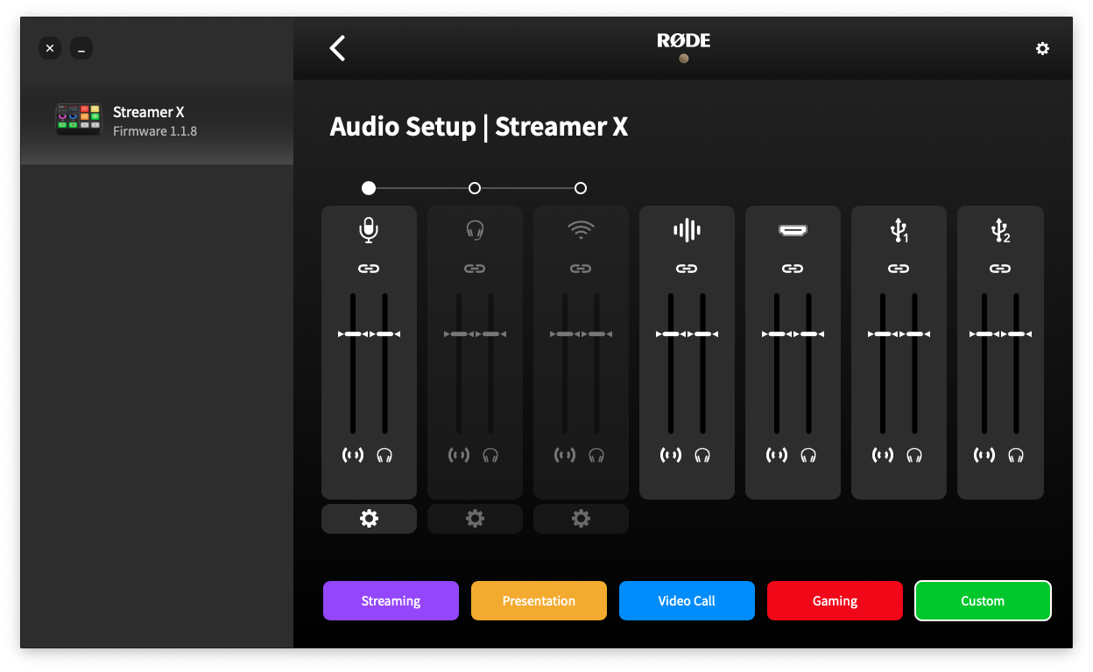This screenshot has height=672, width=1093.
Task: Toggle link icon on USB 1 channel
Action: tap(899, 269)
